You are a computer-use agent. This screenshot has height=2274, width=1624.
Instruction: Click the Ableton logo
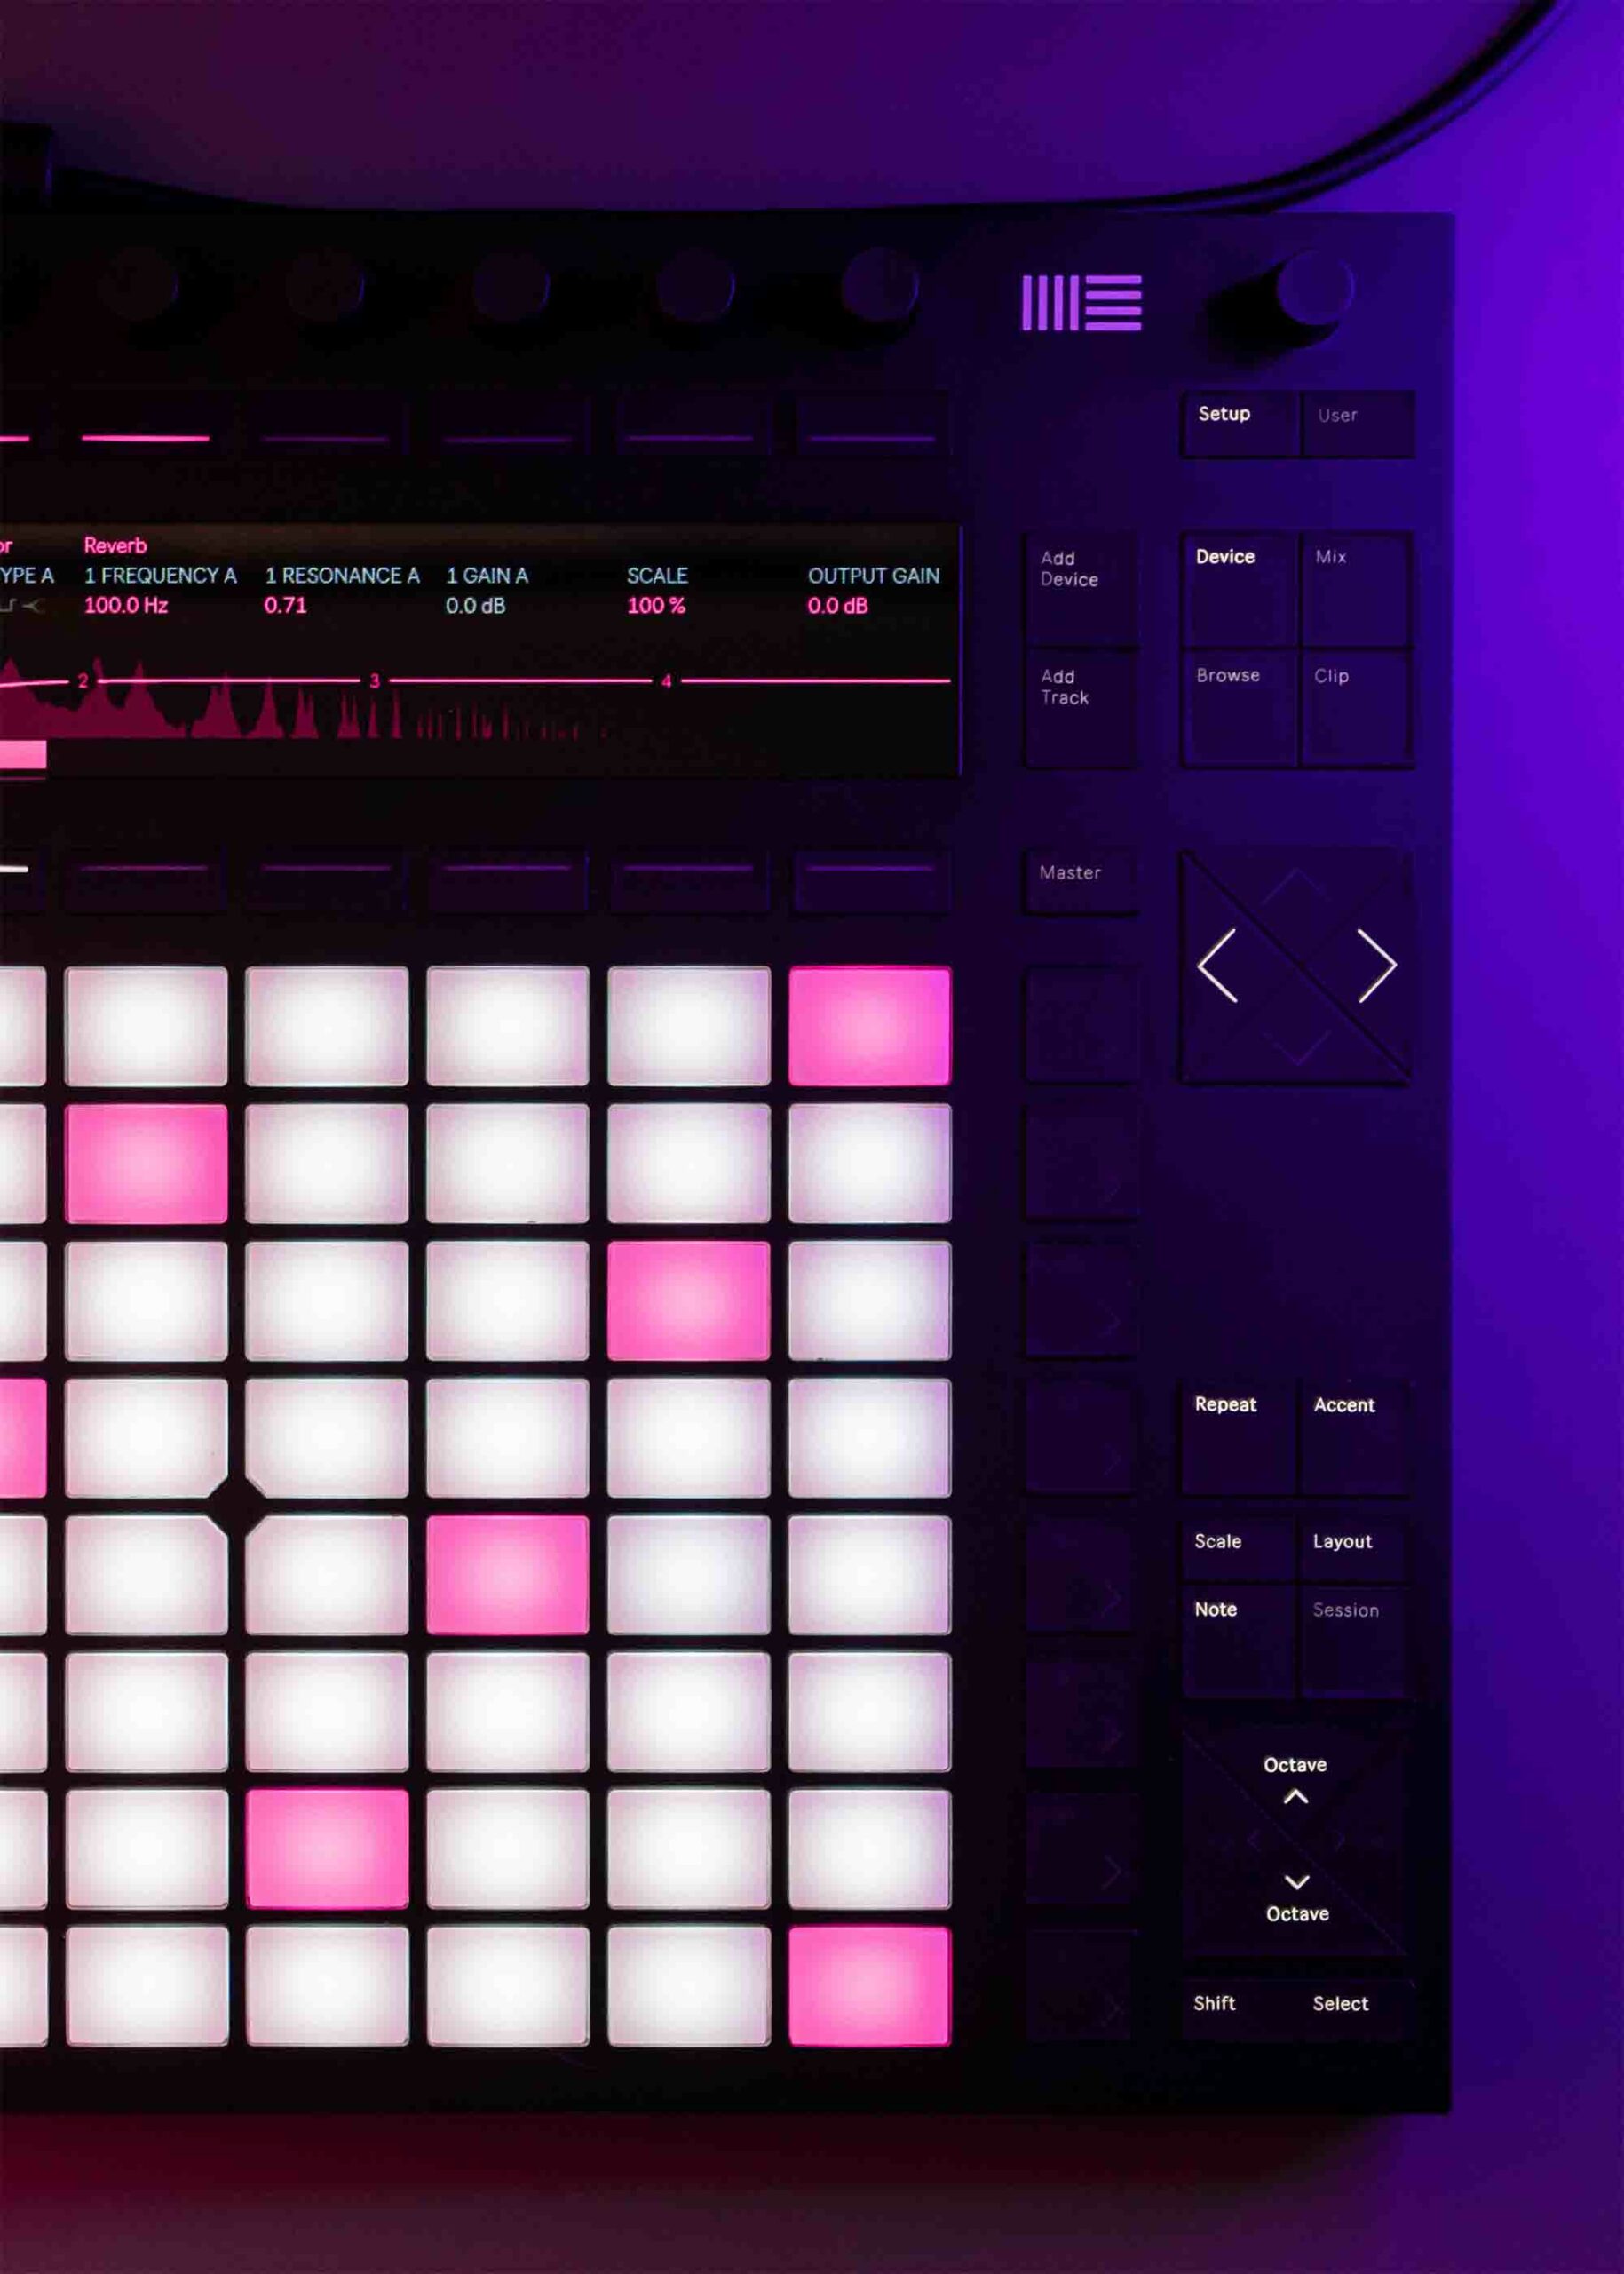click(x=1081, y=302)
